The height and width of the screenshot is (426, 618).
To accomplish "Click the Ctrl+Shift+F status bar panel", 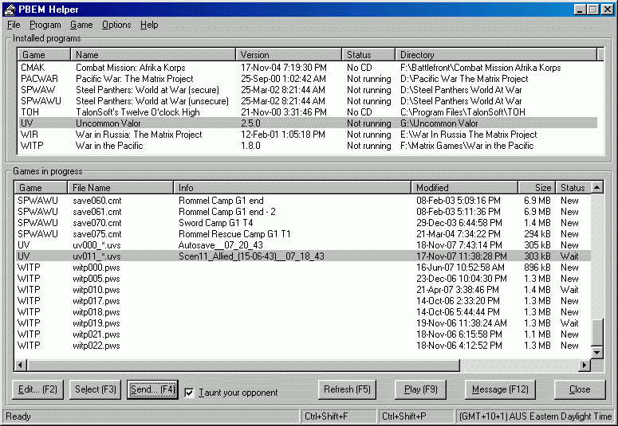I will pos(338,416).
